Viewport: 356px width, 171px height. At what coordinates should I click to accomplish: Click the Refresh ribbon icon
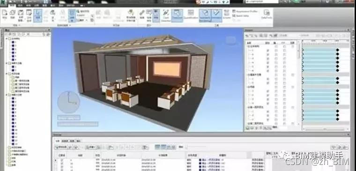click(13, 14)
